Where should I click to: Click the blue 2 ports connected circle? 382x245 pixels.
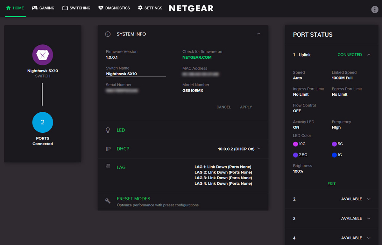(x=43, y=122)
